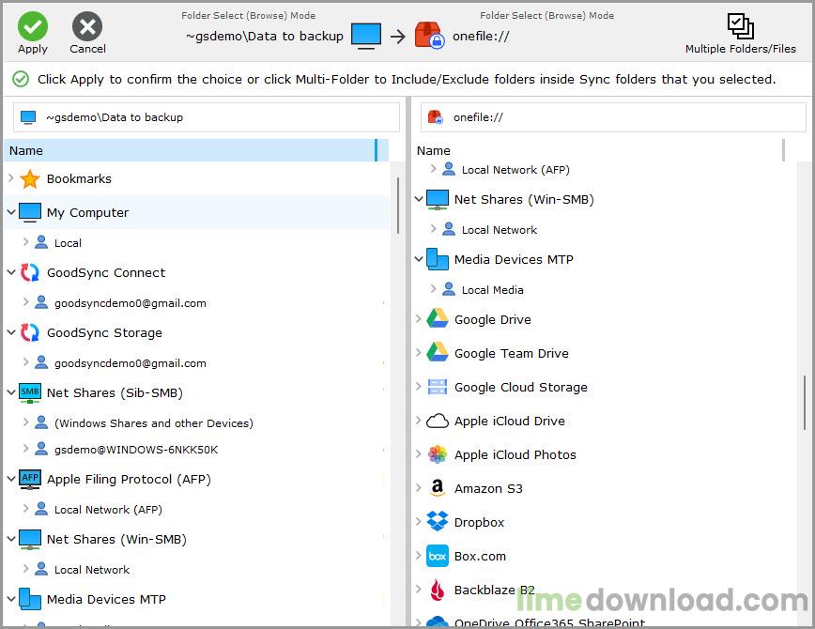Click onefile:// header text

pos(481,37)
